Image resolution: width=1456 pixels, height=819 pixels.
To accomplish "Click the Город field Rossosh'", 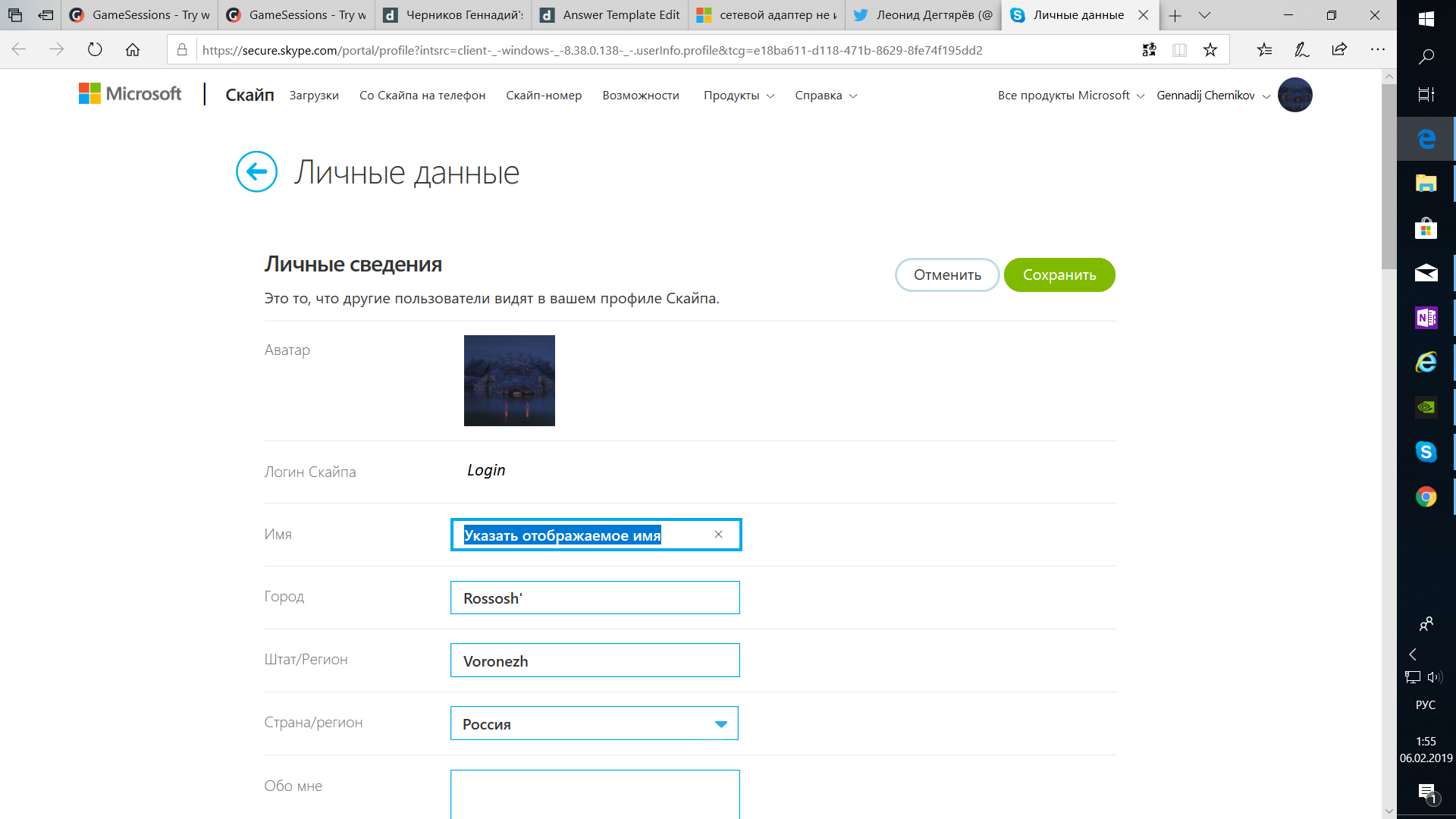I will [x=595, y=598].
